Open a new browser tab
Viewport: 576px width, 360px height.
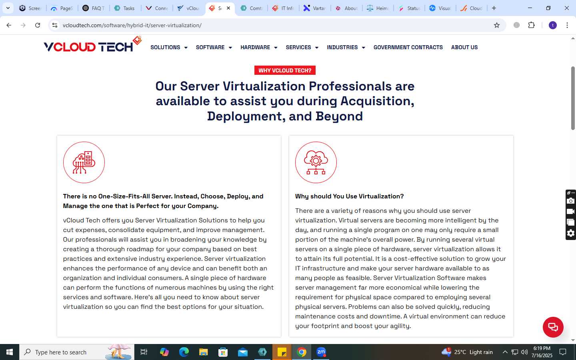click(494, 8)
